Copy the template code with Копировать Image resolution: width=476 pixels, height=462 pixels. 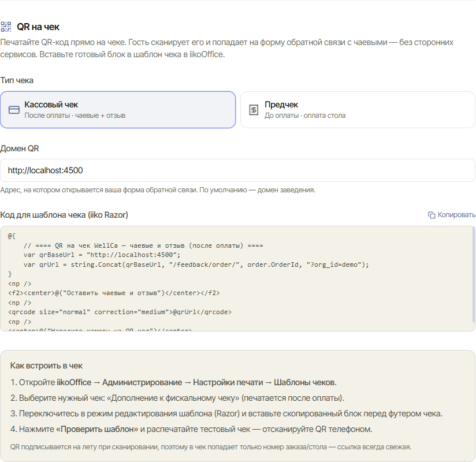coord(452,215)
